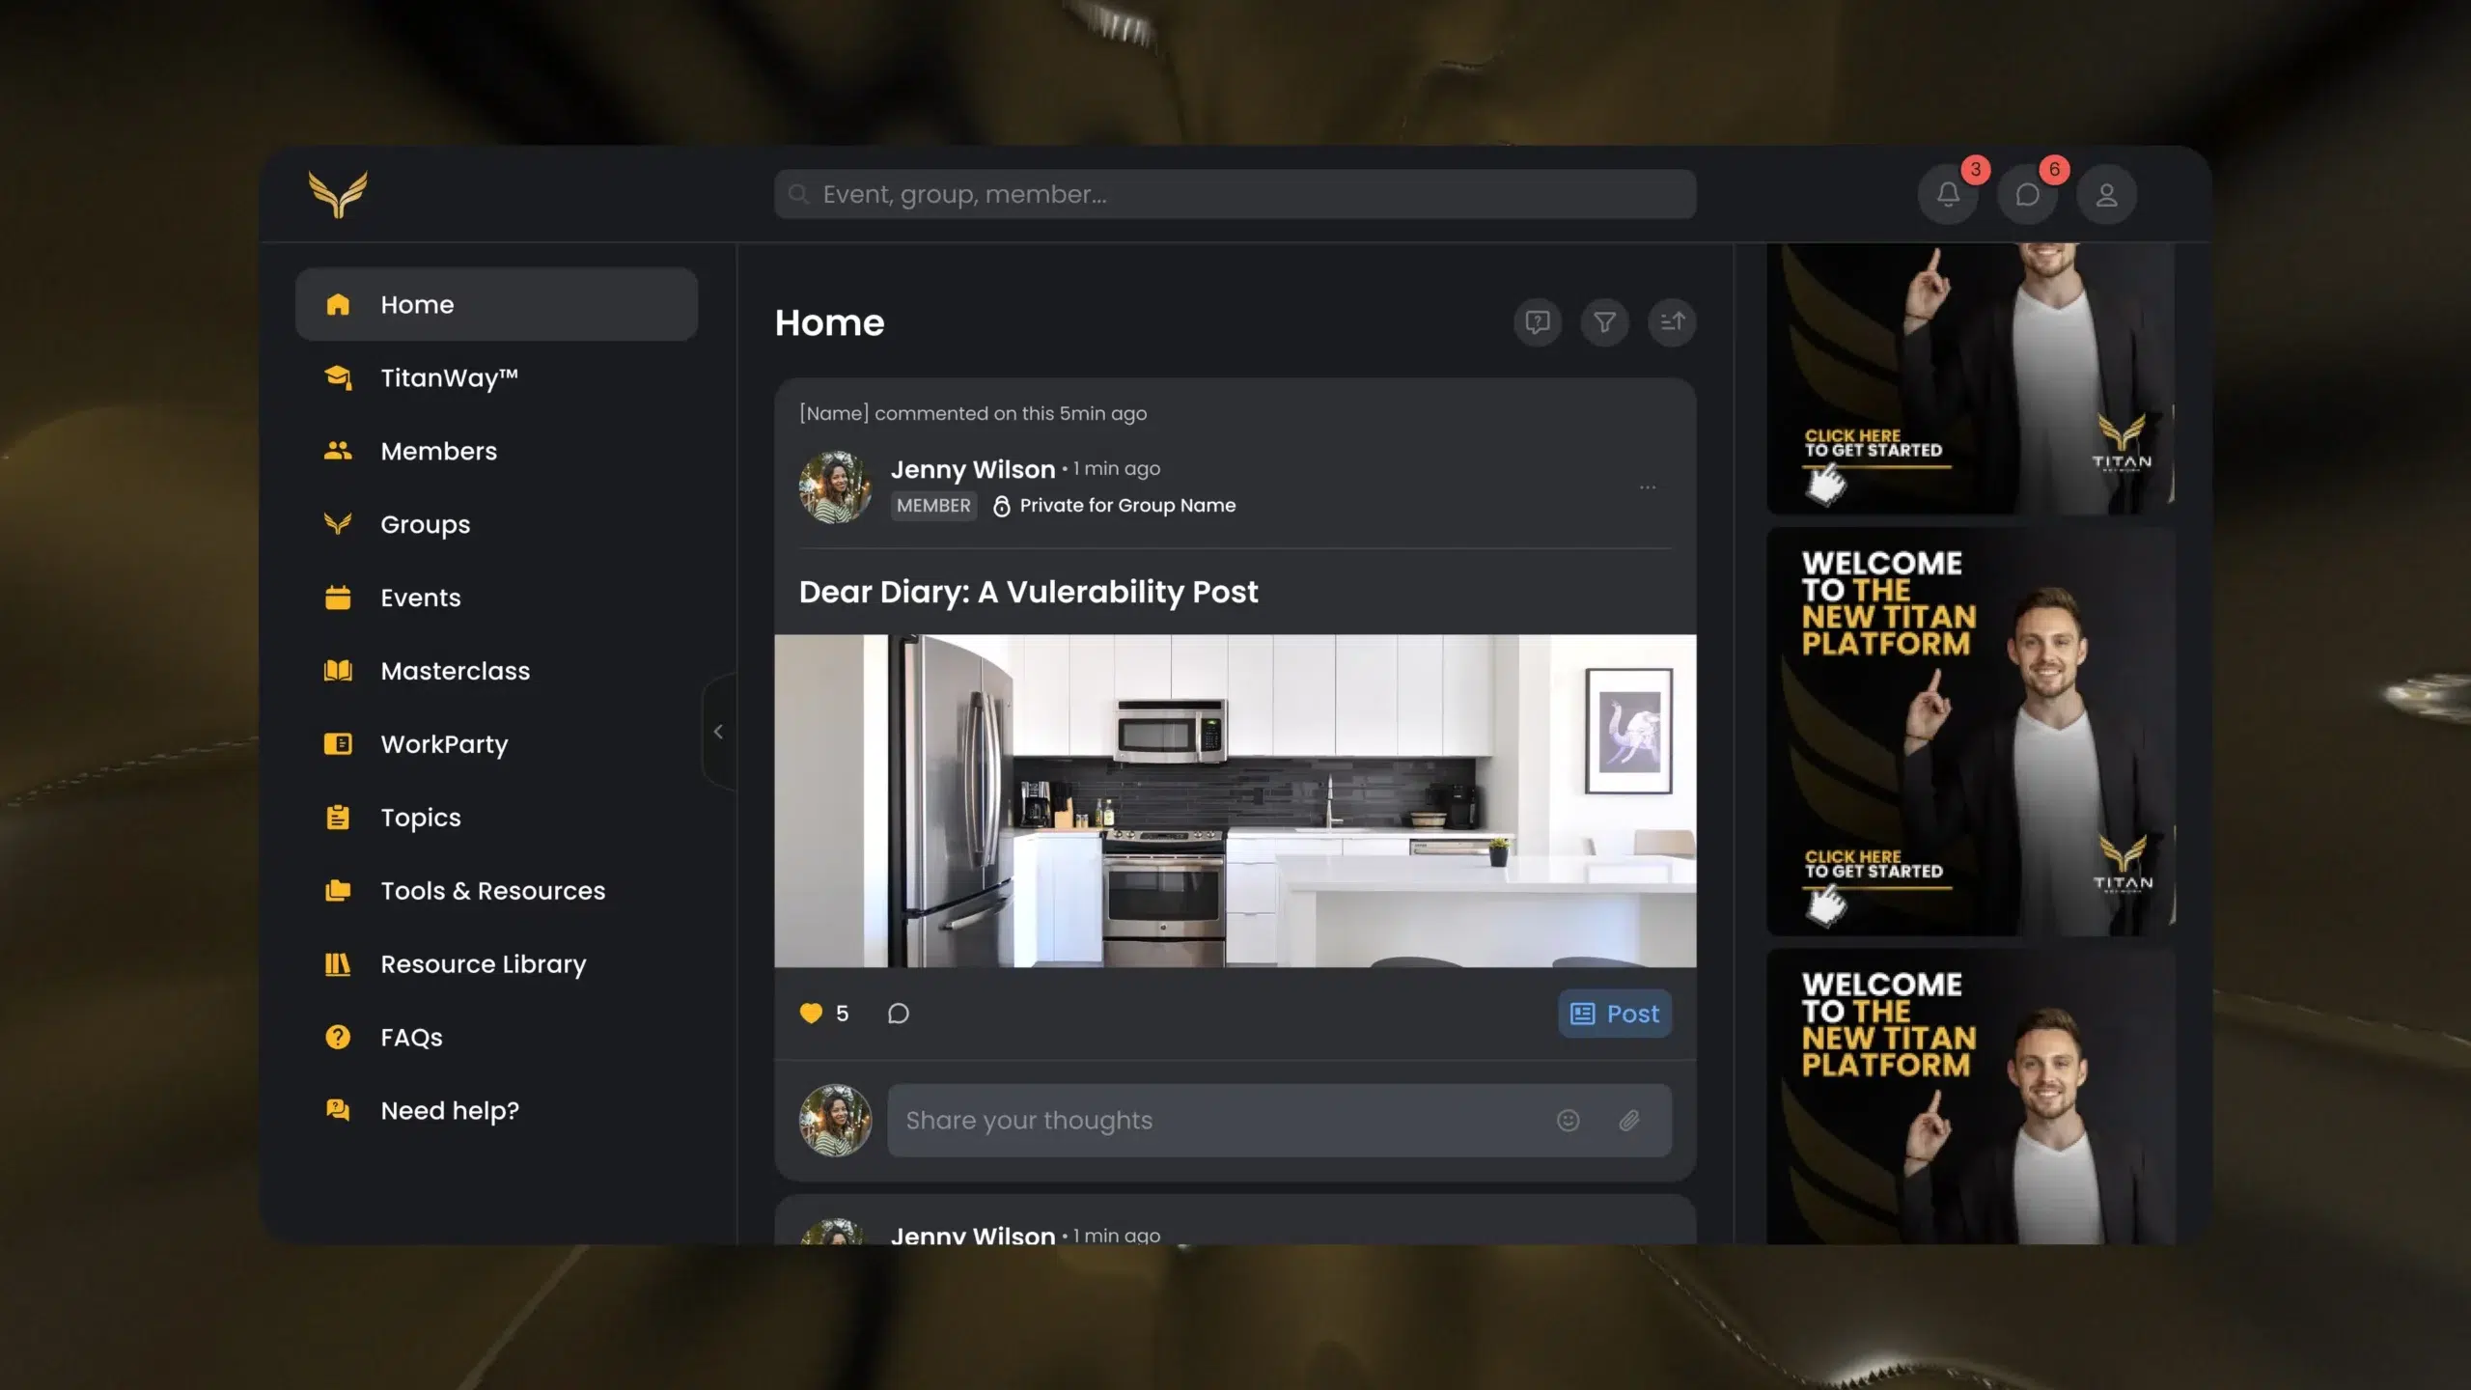
Task: Click the notification bell icon
Action: (1948, 193)
